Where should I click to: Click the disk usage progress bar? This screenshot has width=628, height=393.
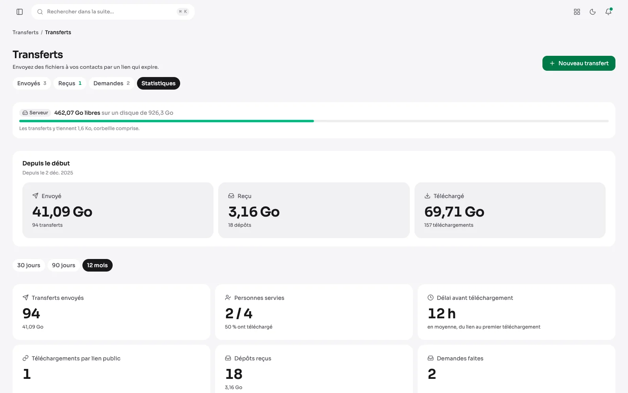pyautogui.click(x=314, y=121)
